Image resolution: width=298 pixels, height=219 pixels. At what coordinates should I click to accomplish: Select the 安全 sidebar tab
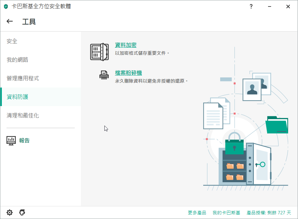[12, 41]
